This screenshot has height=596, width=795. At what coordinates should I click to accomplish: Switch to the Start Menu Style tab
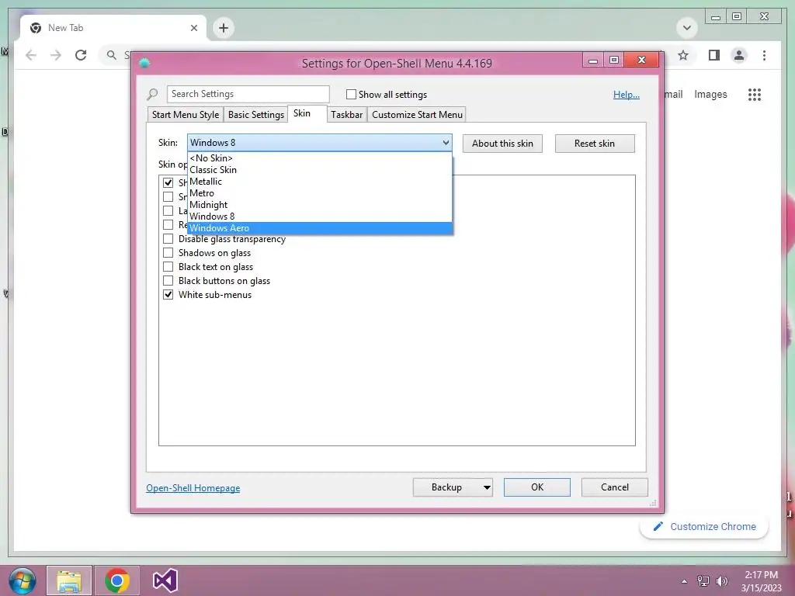[x=186, y=115]
